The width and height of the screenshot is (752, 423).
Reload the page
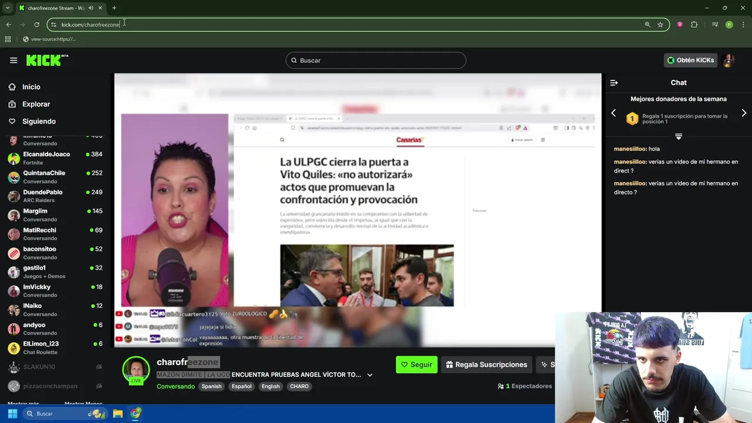pyautogui.click(x=36, y=25)
